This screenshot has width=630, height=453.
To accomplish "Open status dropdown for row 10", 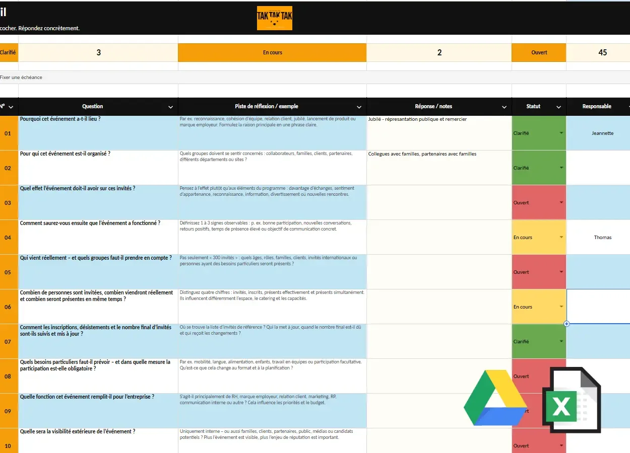I will (561, 445).
